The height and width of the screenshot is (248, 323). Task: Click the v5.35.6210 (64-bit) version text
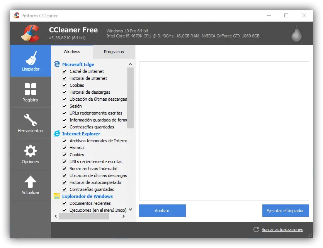coord(67,38)
